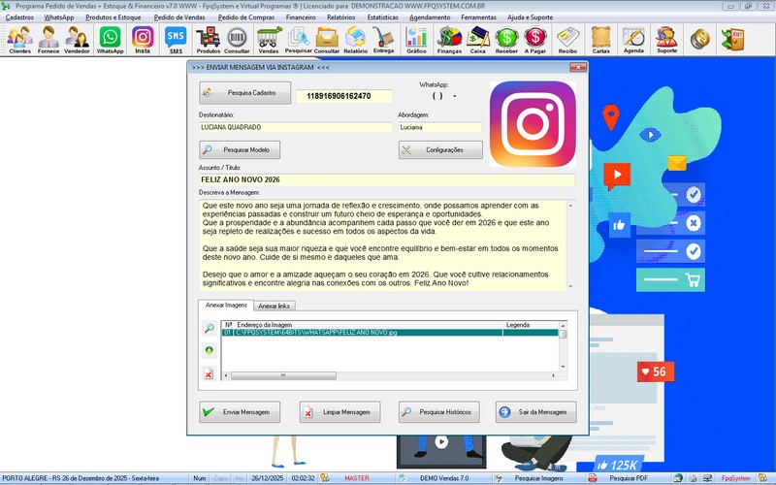This screenshot has width=776, height=485.
Task: Click the Pesquisa Cadastro button
Action: (x=245, y=92)
